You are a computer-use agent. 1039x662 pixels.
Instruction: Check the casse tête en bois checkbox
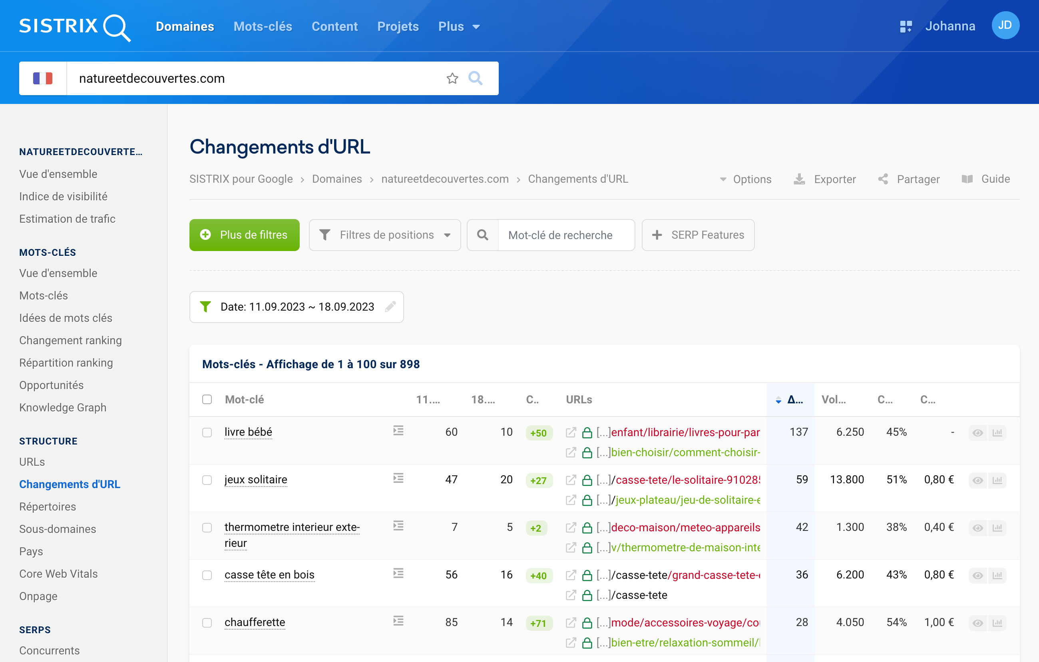pyautogui.click(x=207, y=575)
